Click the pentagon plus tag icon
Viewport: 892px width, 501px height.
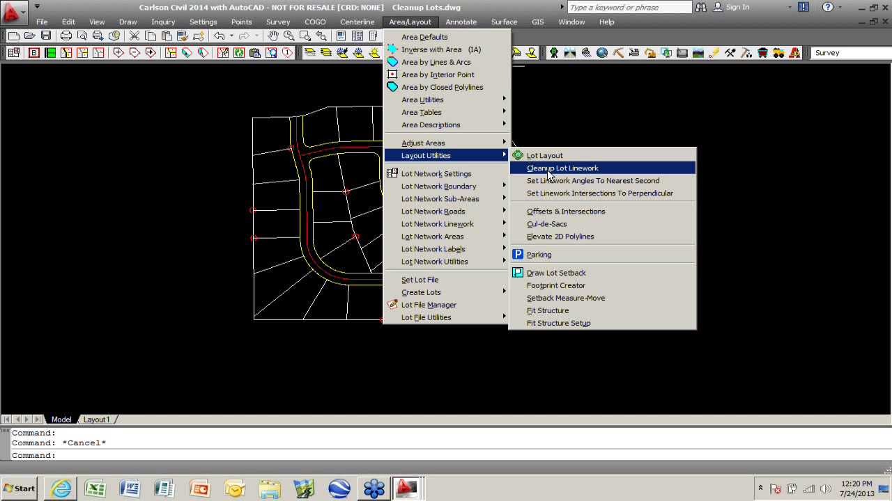pyautogui.click(x=118, y=53)
